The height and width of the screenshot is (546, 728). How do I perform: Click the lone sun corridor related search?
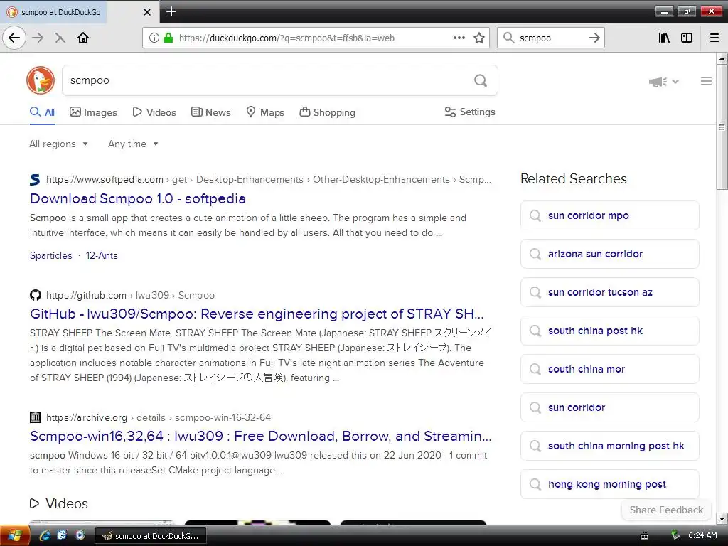(609, 407)
